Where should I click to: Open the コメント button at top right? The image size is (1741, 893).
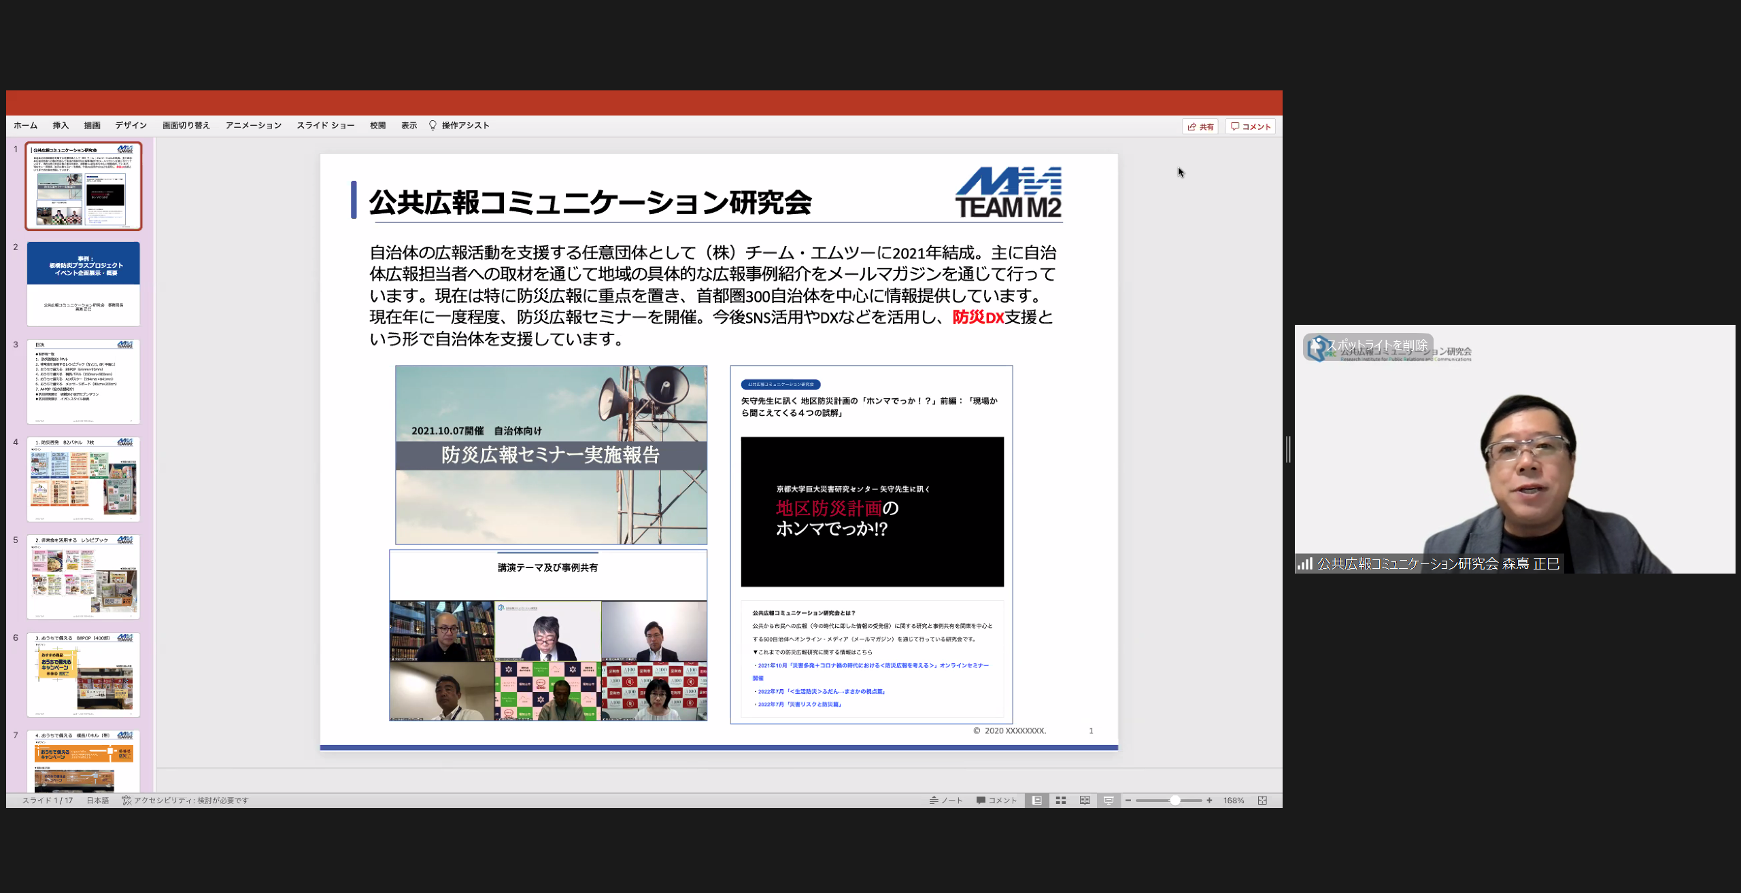(1250, 126)
